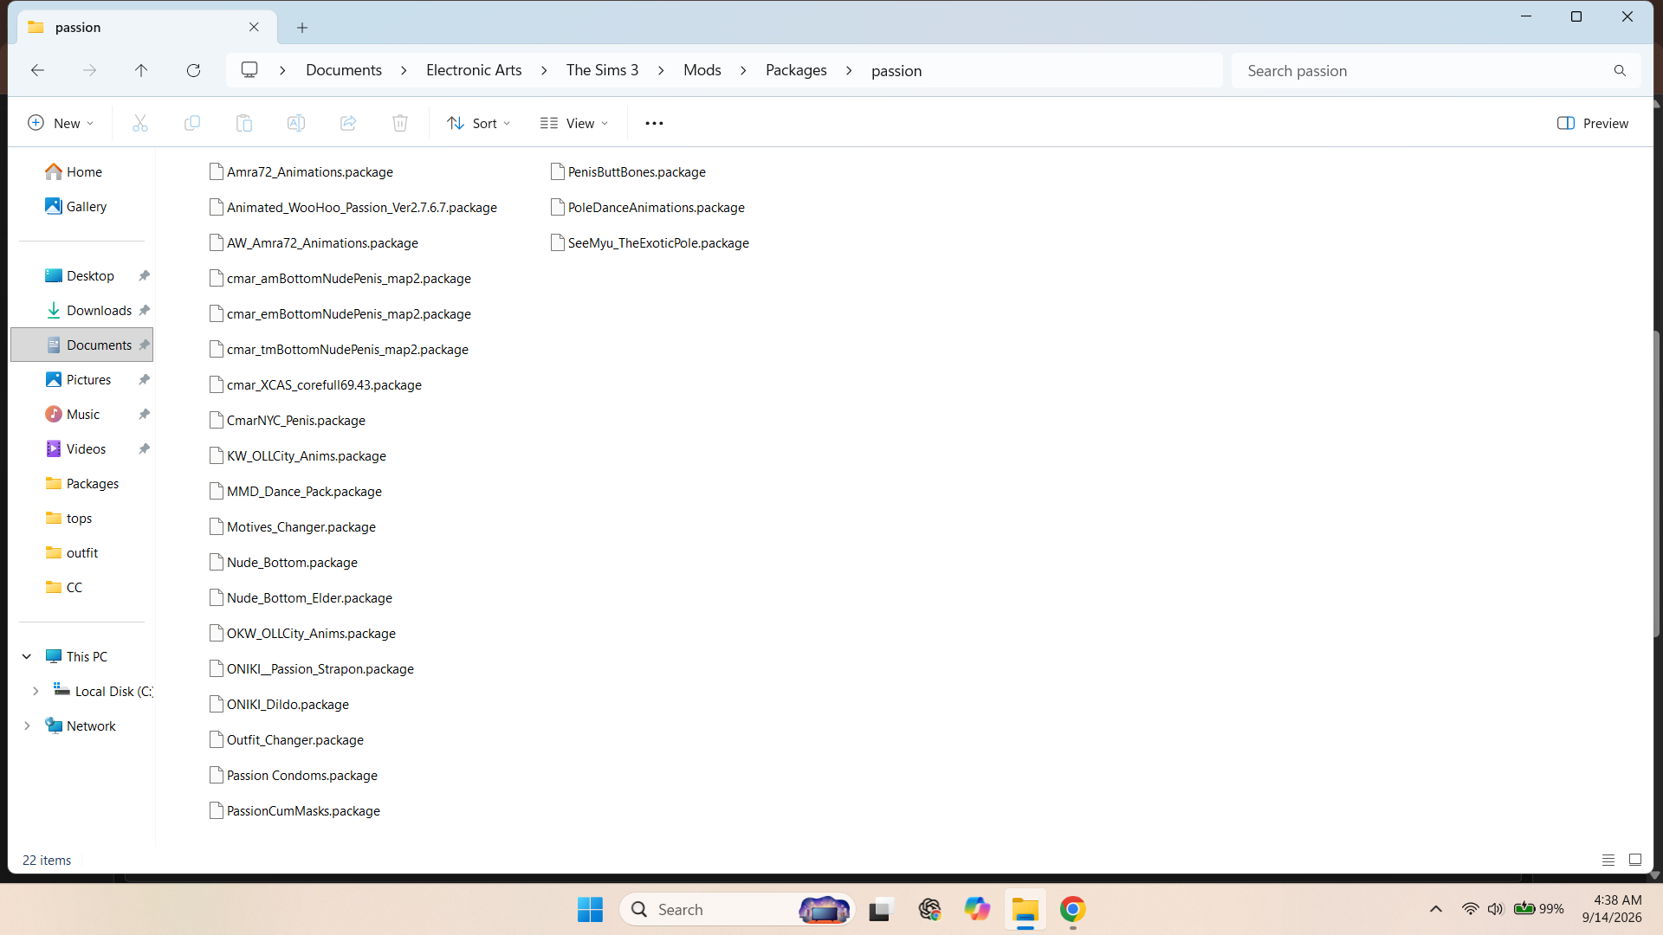This screenshot has width=1663, height=935.
Task: Expand the chevron after Mods breadcrumb
Action: click(743, 70)
